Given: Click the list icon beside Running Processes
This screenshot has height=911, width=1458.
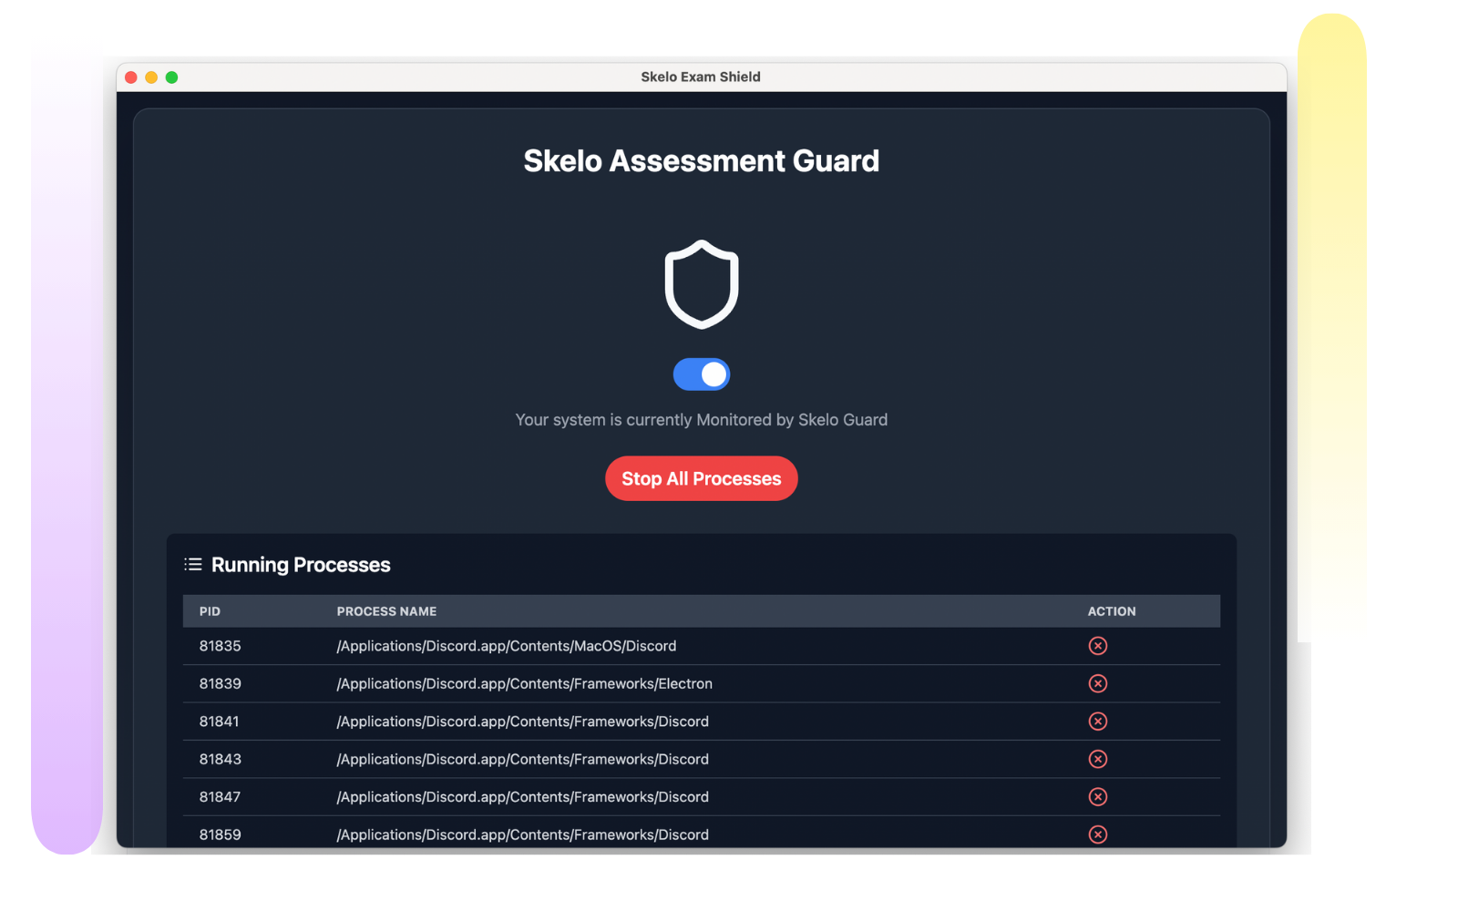Looking at the screenshot, I should (x=193, y=565).
